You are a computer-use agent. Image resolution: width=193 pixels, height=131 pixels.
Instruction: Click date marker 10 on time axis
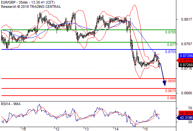[24, 129]
